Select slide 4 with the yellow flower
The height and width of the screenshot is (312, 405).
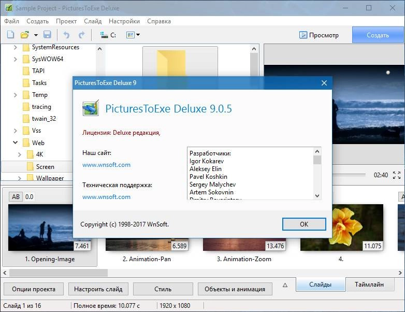pyautogui.click(x=342, y=228)
